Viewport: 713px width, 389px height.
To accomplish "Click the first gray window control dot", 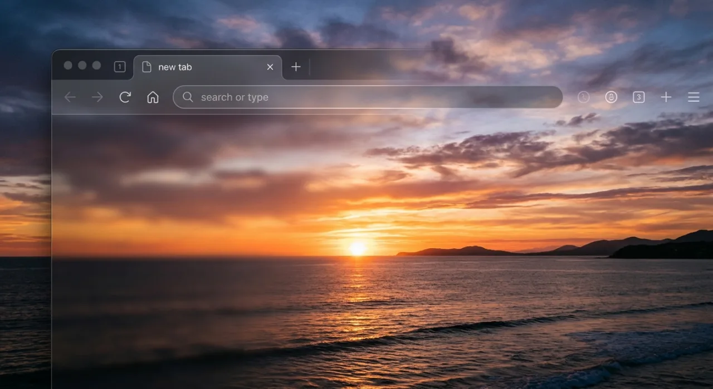I will pyautogui.click(x=68, y=66).
